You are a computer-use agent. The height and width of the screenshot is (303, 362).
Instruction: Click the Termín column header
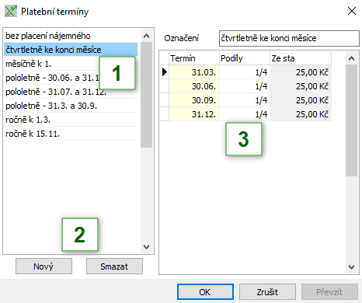(x=194, y=58)
